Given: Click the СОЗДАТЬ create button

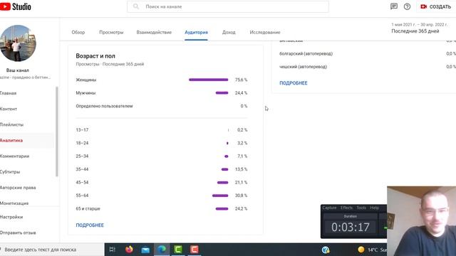Looking at the screenshot, I should (x=435, y=6).
